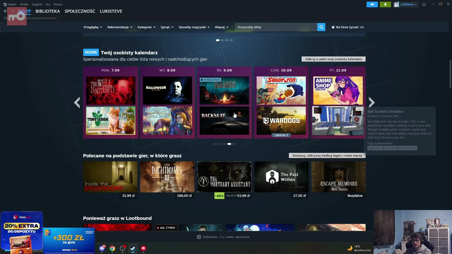452x254 pixels.
Task: Open the Widok menu
Action: click(24, 4)
